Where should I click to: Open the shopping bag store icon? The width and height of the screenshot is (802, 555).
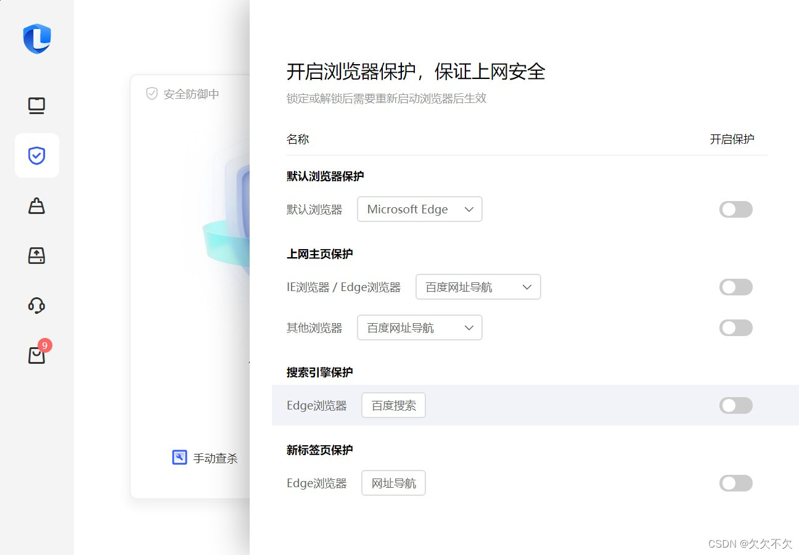tap(37, 355)
